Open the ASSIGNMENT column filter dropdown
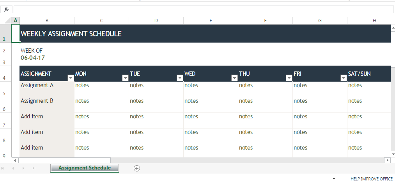Viewport: 395px width, 182px height. [71, 78]
